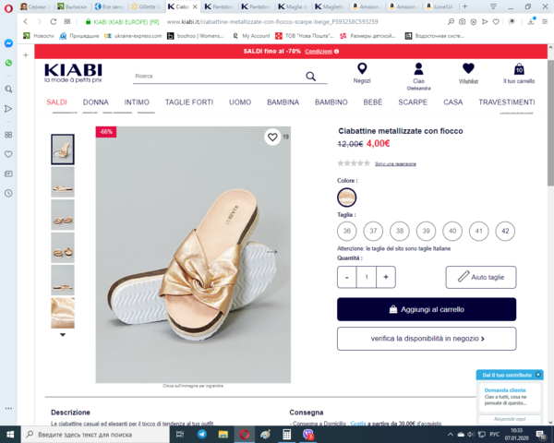The width and height of the screenshot is (554, 443).
Task: Open Condizioni link in sale banner
Action: [x=319, y=52]
